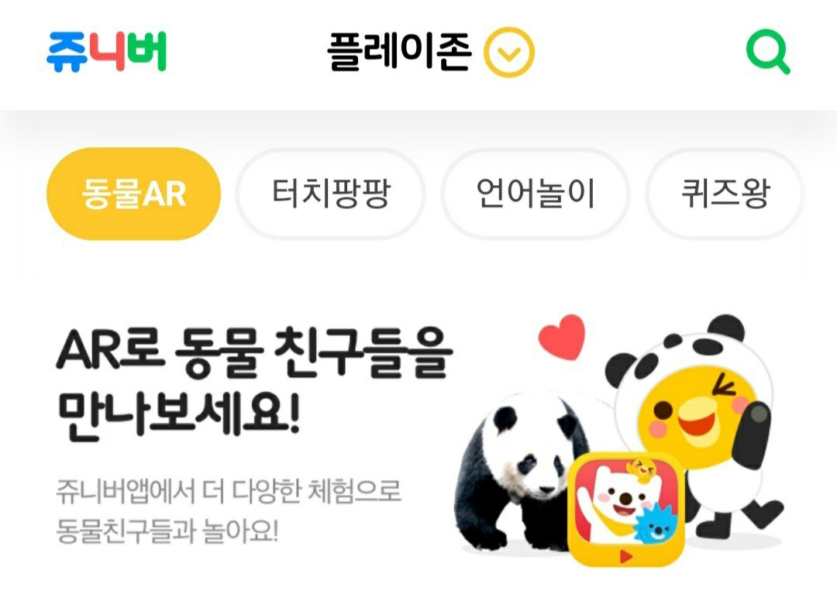
Task: Tap the 쥬니버 logo
Action: (107, 52)
